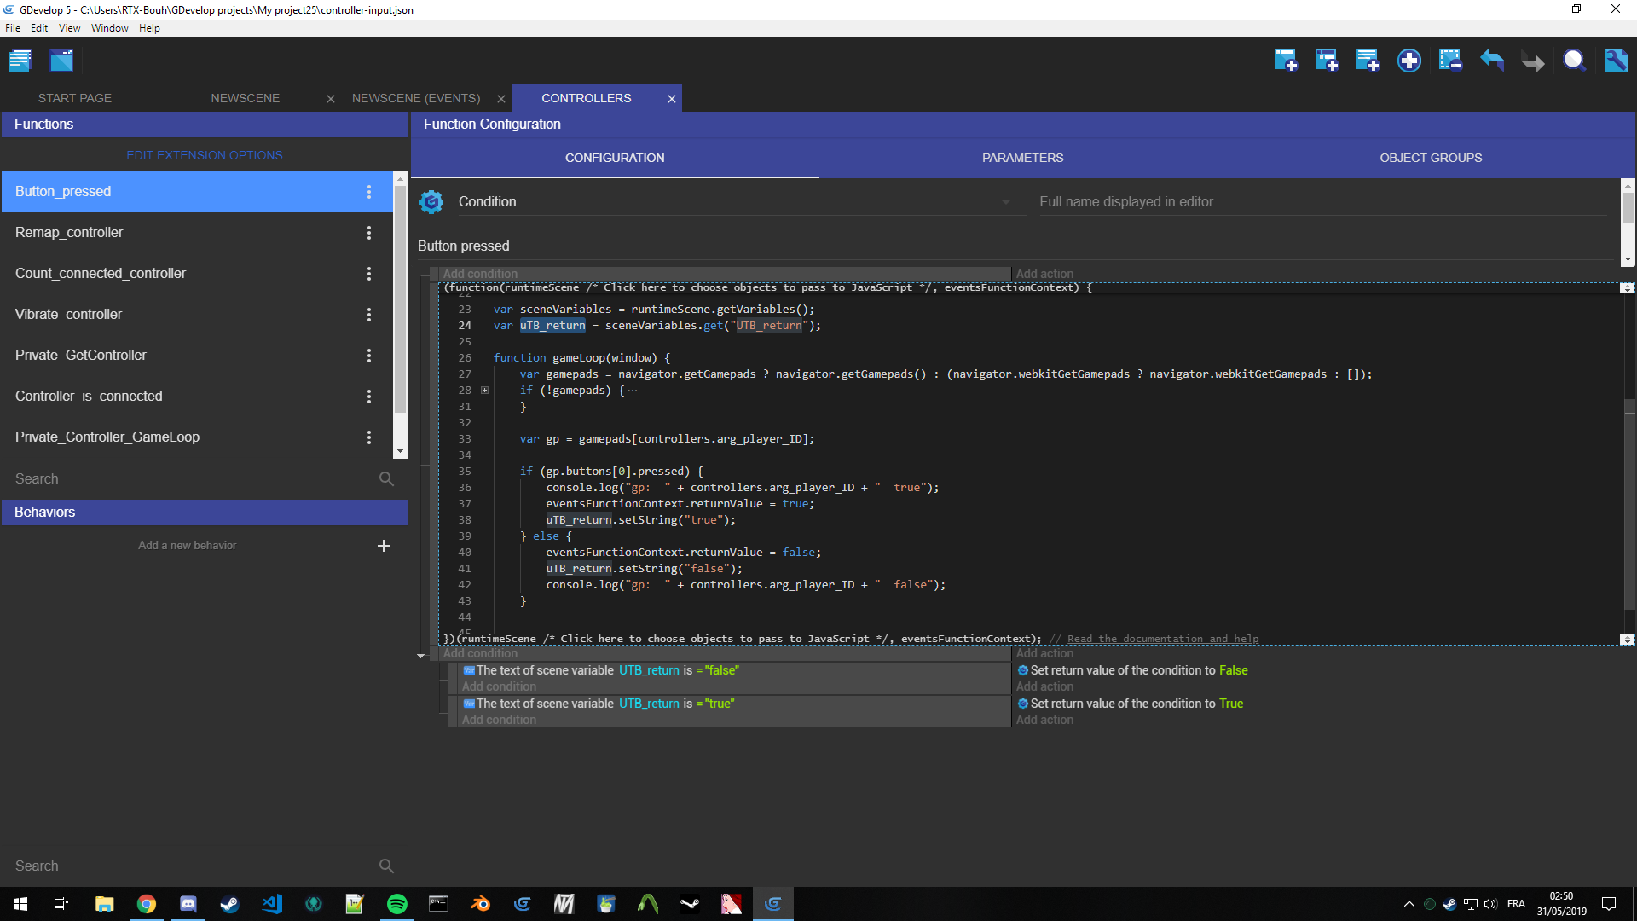The image size is (1637, 921).
Task: Expand the folded code at line 28
Action: coord(484,390)
